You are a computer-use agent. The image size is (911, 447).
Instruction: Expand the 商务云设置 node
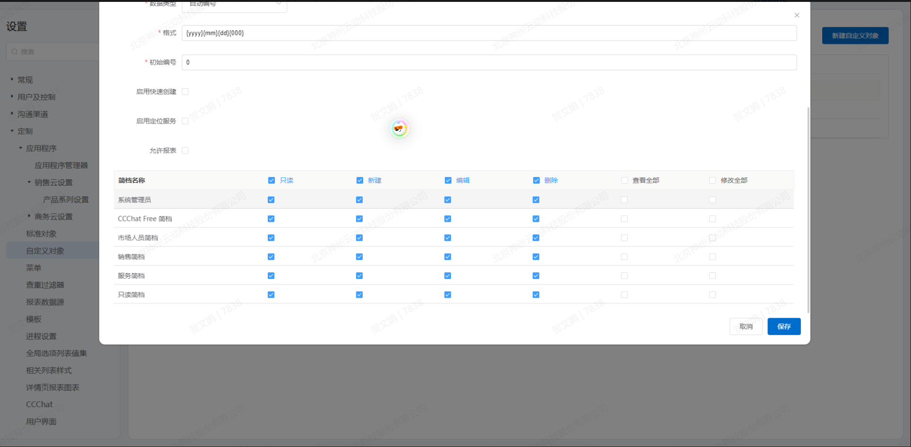[29, 216]
